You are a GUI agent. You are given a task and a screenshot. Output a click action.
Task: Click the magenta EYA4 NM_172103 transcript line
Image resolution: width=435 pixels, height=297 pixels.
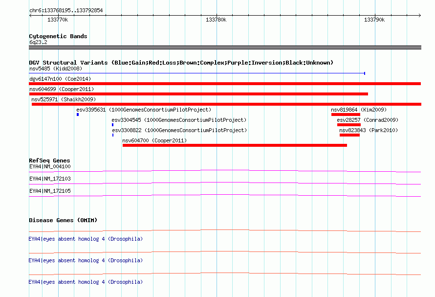pyautogui.click(x=225, y=183)
